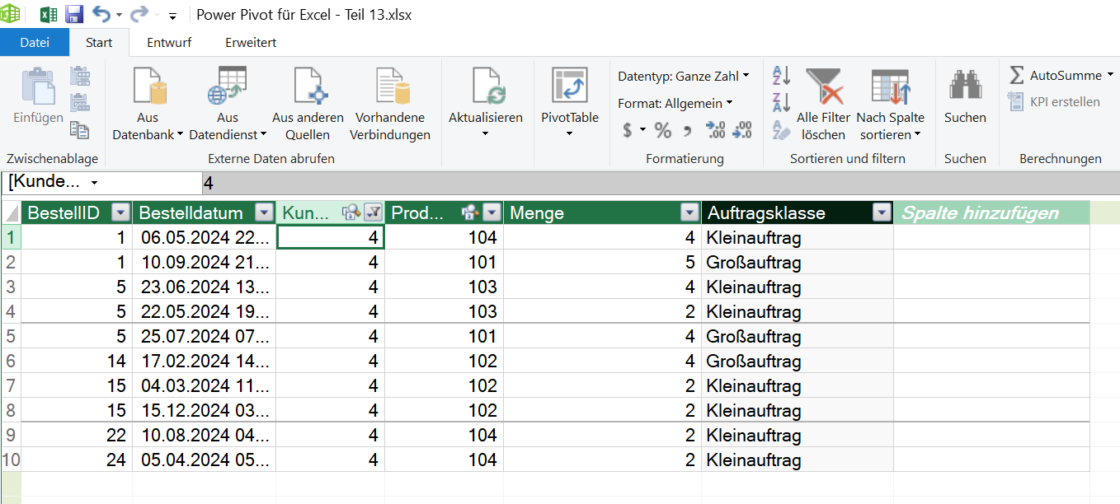Redo the last undone action
1120x504 pixels.
(139, 14)
